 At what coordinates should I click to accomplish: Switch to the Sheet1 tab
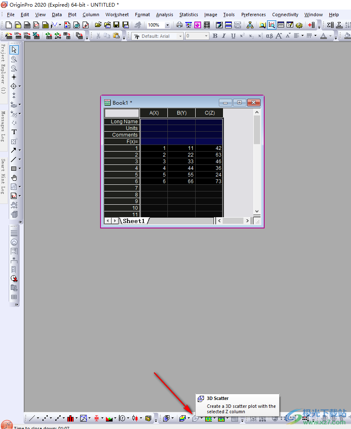click(x=134, y=221)
